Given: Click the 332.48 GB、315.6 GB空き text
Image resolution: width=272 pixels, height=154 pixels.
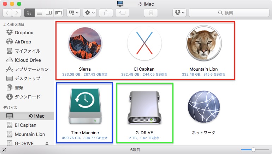Looking at the screenshot, I should (x=203, y=75).
